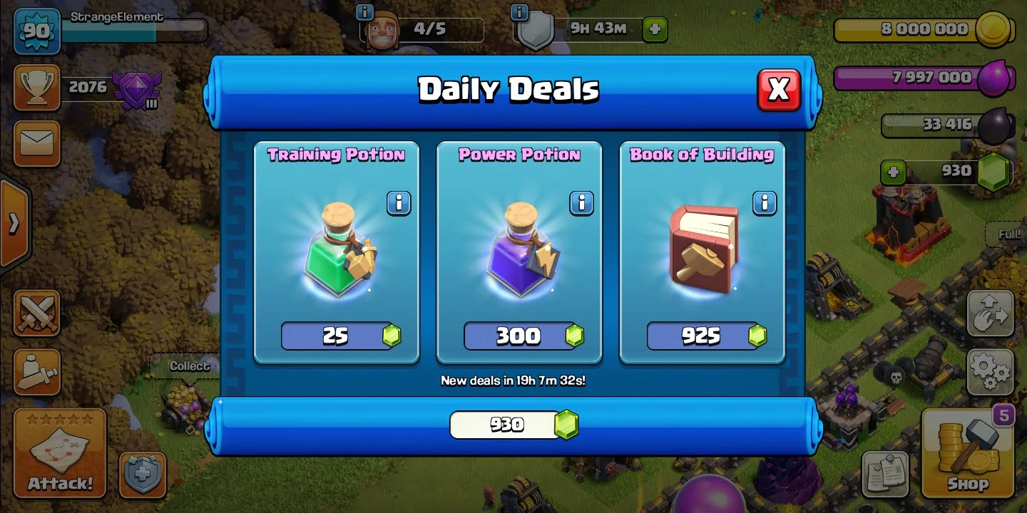
Task: Extend shield with green plus button
Action: click(655, 30)
